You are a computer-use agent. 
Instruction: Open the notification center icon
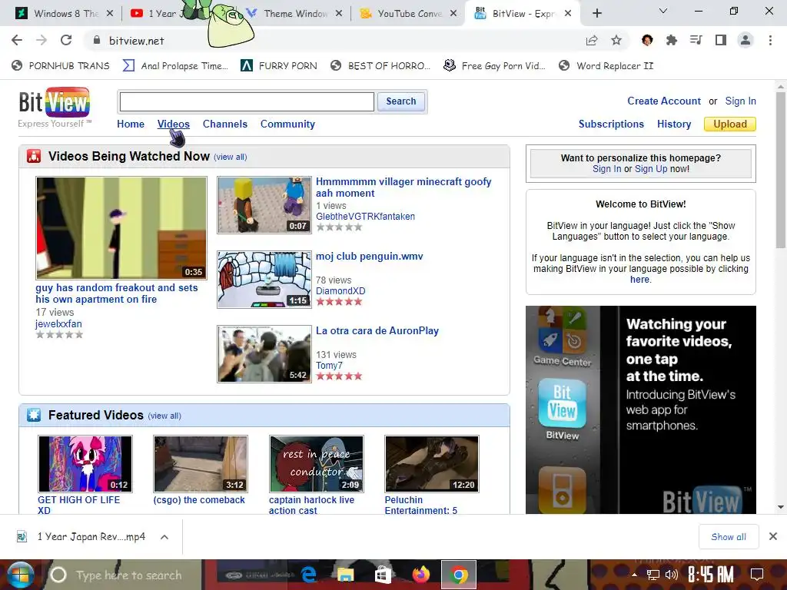pos(756,575)
